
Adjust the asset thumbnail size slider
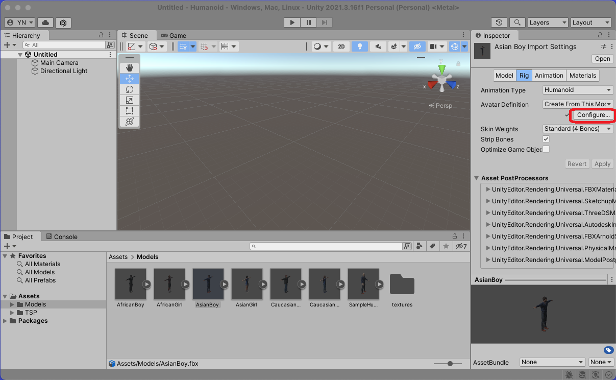450,364
